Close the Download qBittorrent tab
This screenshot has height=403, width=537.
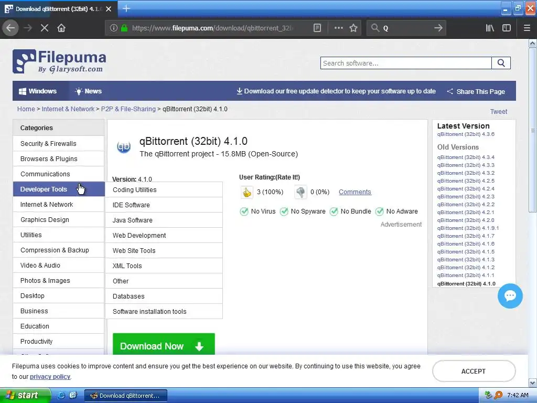(109, 9)
